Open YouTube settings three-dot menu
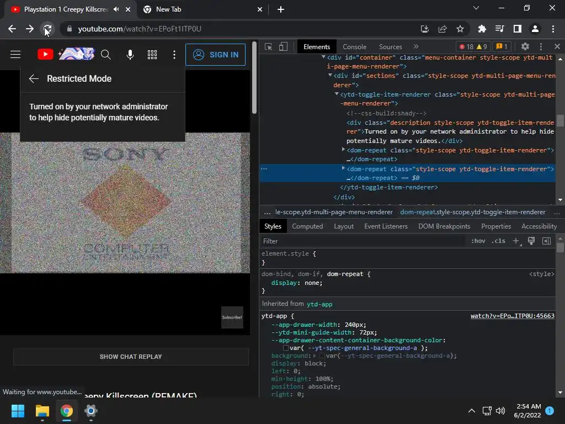 (174, 55)
